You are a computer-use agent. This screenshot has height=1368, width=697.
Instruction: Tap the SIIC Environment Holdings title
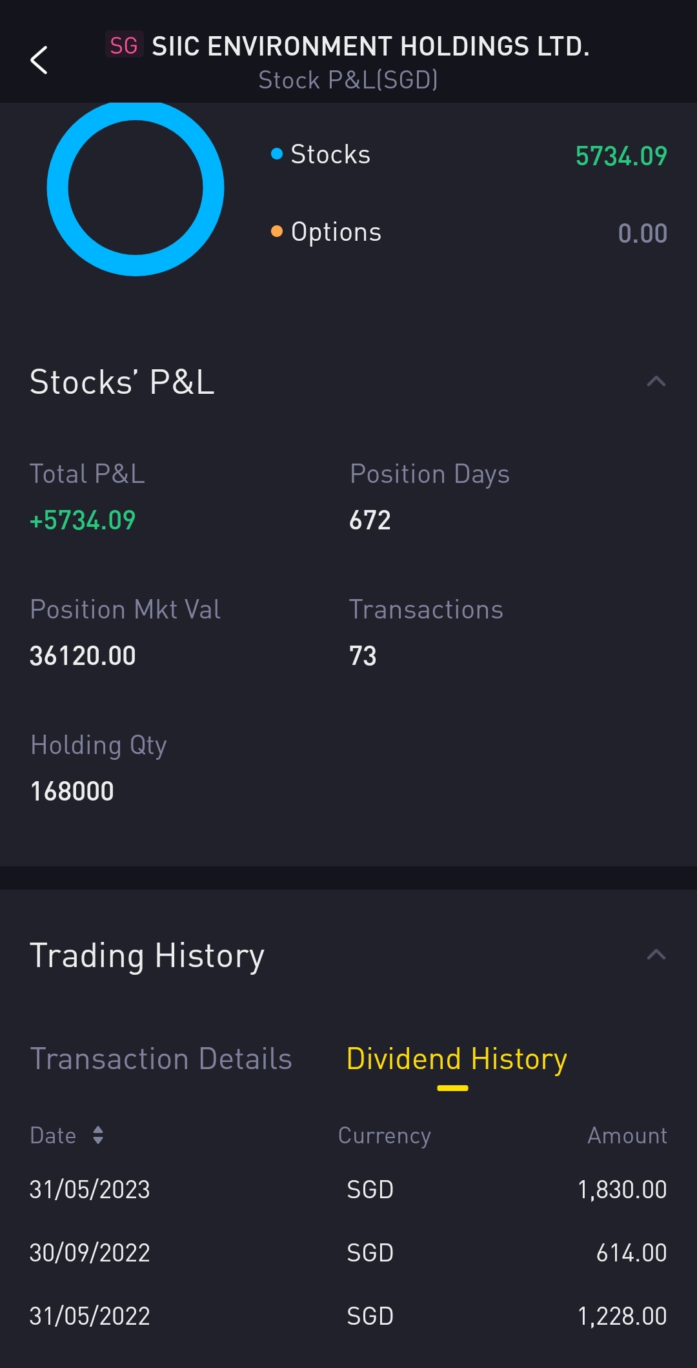pyautogui.click(x=370, y=46)
